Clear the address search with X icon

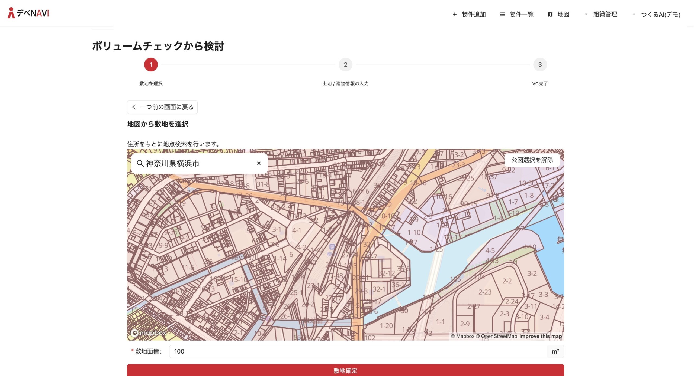[259, 163]
